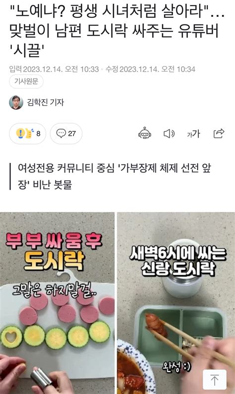Select the 입력 2023.12.14 publish timestamp
Viewport: 235px width, 394px height.
coord(54,69)
